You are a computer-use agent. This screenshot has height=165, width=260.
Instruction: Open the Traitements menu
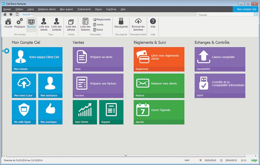pyautogui.click(x=84, y=9)
